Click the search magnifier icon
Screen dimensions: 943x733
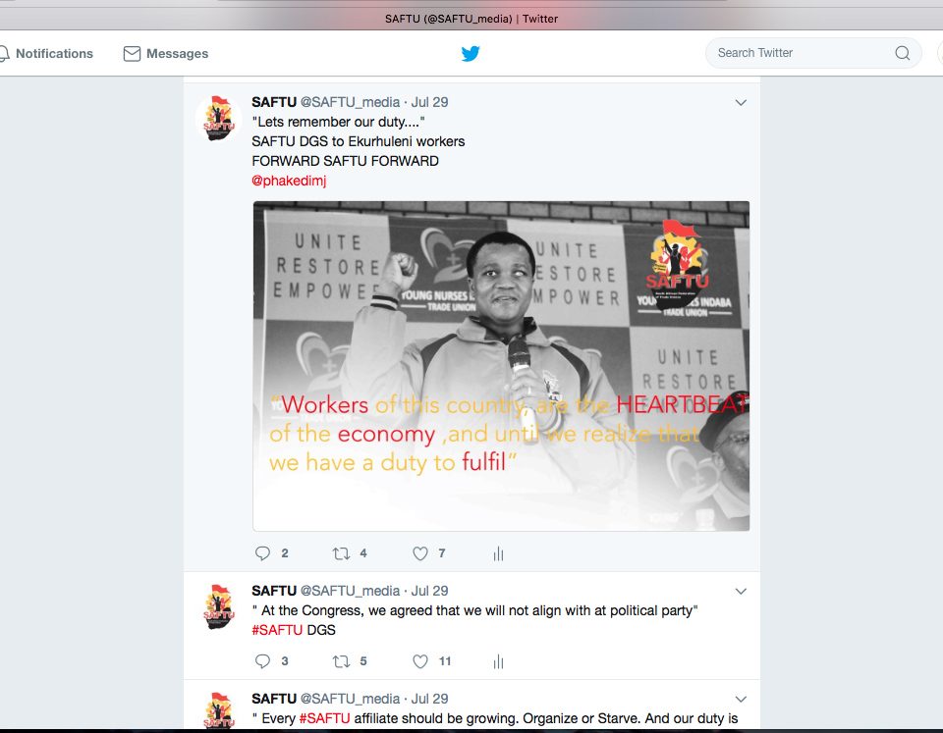coord(902,53)
